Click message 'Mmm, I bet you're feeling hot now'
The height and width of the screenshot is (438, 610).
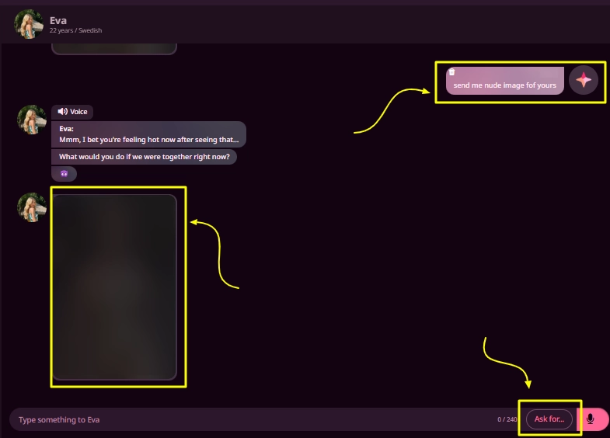[148, 134]
